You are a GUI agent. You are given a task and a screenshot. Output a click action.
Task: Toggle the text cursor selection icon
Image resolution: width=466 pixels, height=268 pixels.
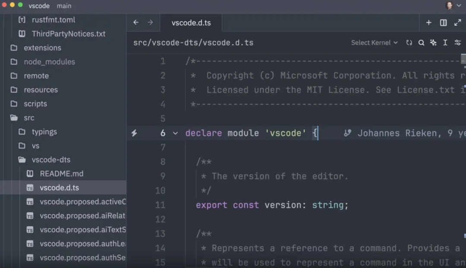pos(445,43)
